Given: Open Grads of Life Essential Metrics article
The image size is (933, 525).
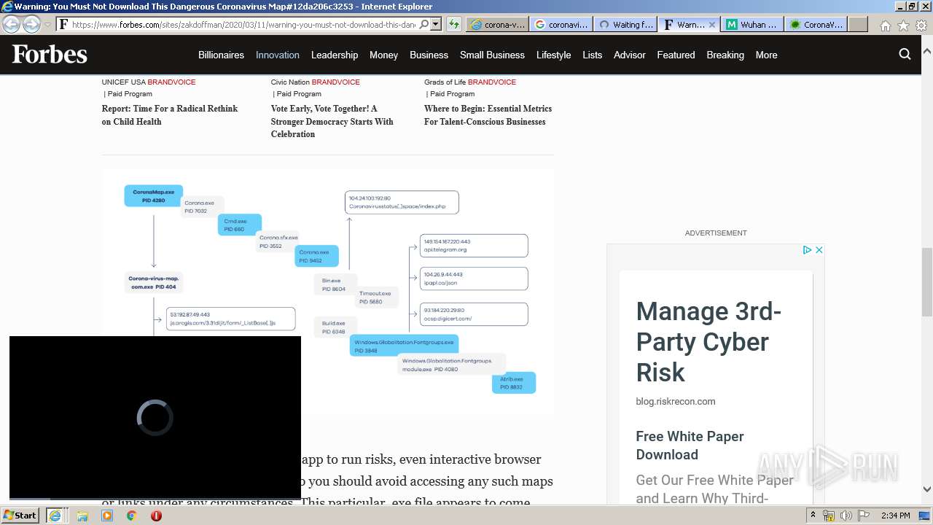Looking at the screenshot, I should 488,115.
